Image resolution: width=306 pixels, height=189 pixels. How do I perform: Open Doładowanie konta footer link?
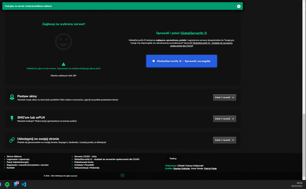click(84, 162)
